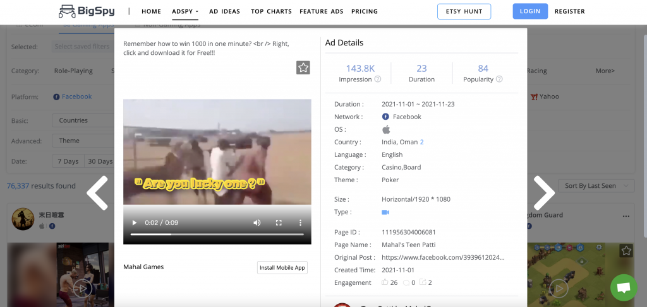Open TOP CHARTS page
Viewport: 647px width, 307px height.
271,11
